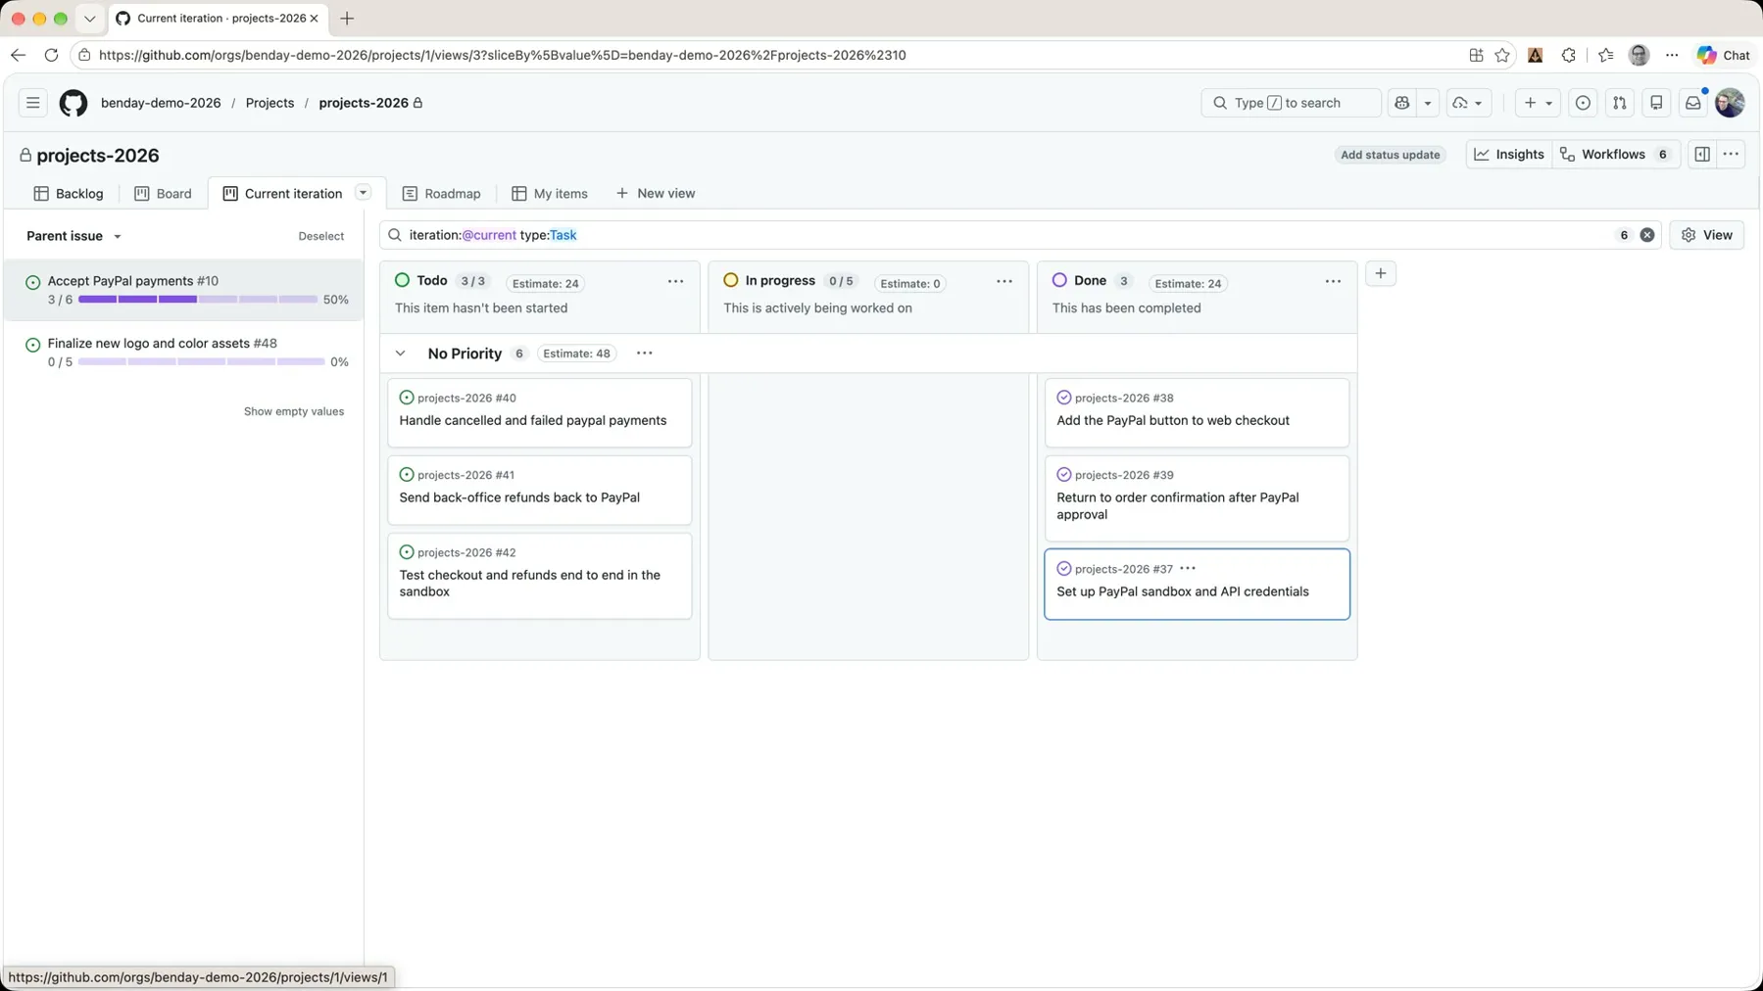The width and height of the screenshot is (1763, 991).
Task: Toggle the project side panel icon
Action: tap(1702, 155)
